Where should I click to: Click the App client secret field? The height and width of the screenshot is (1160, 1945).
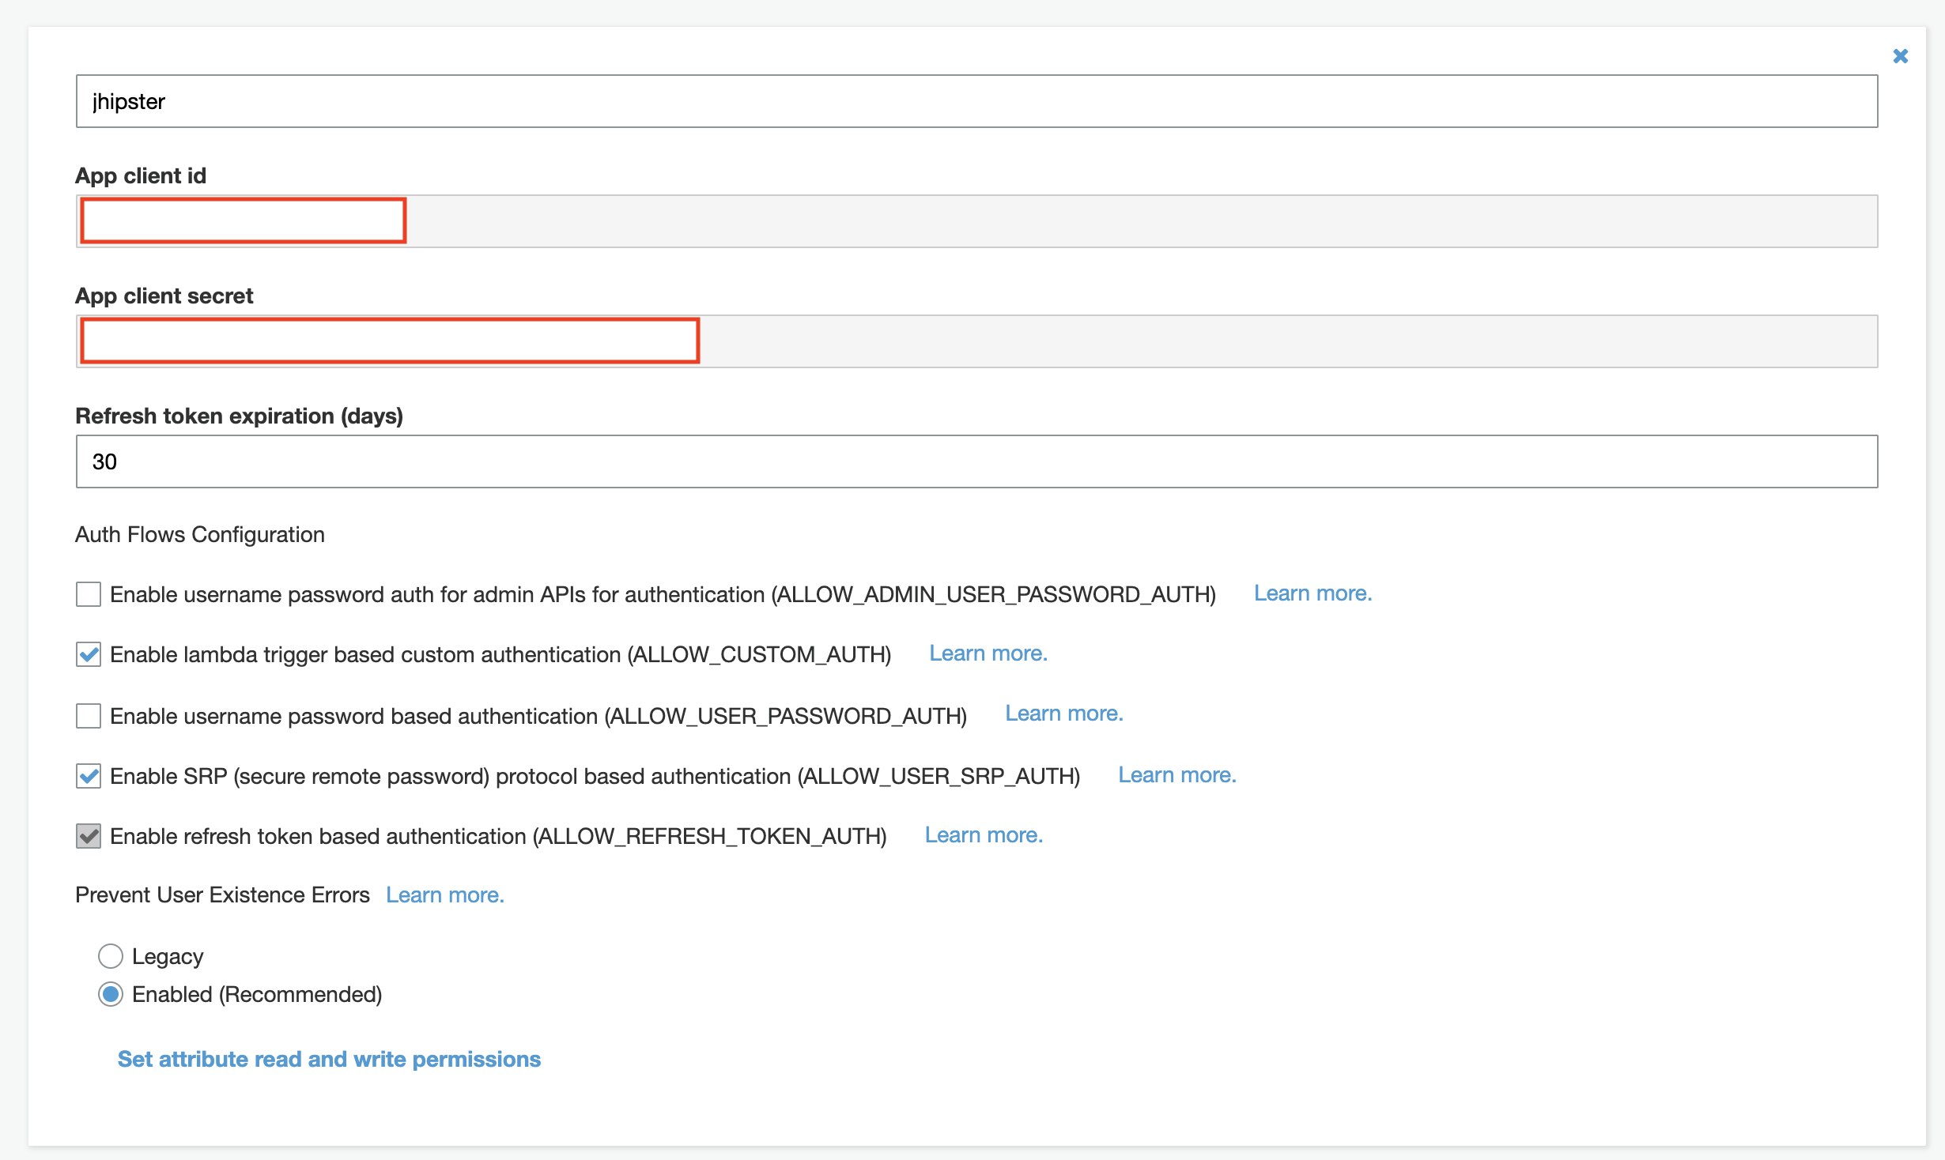click(x=976, y=341)
